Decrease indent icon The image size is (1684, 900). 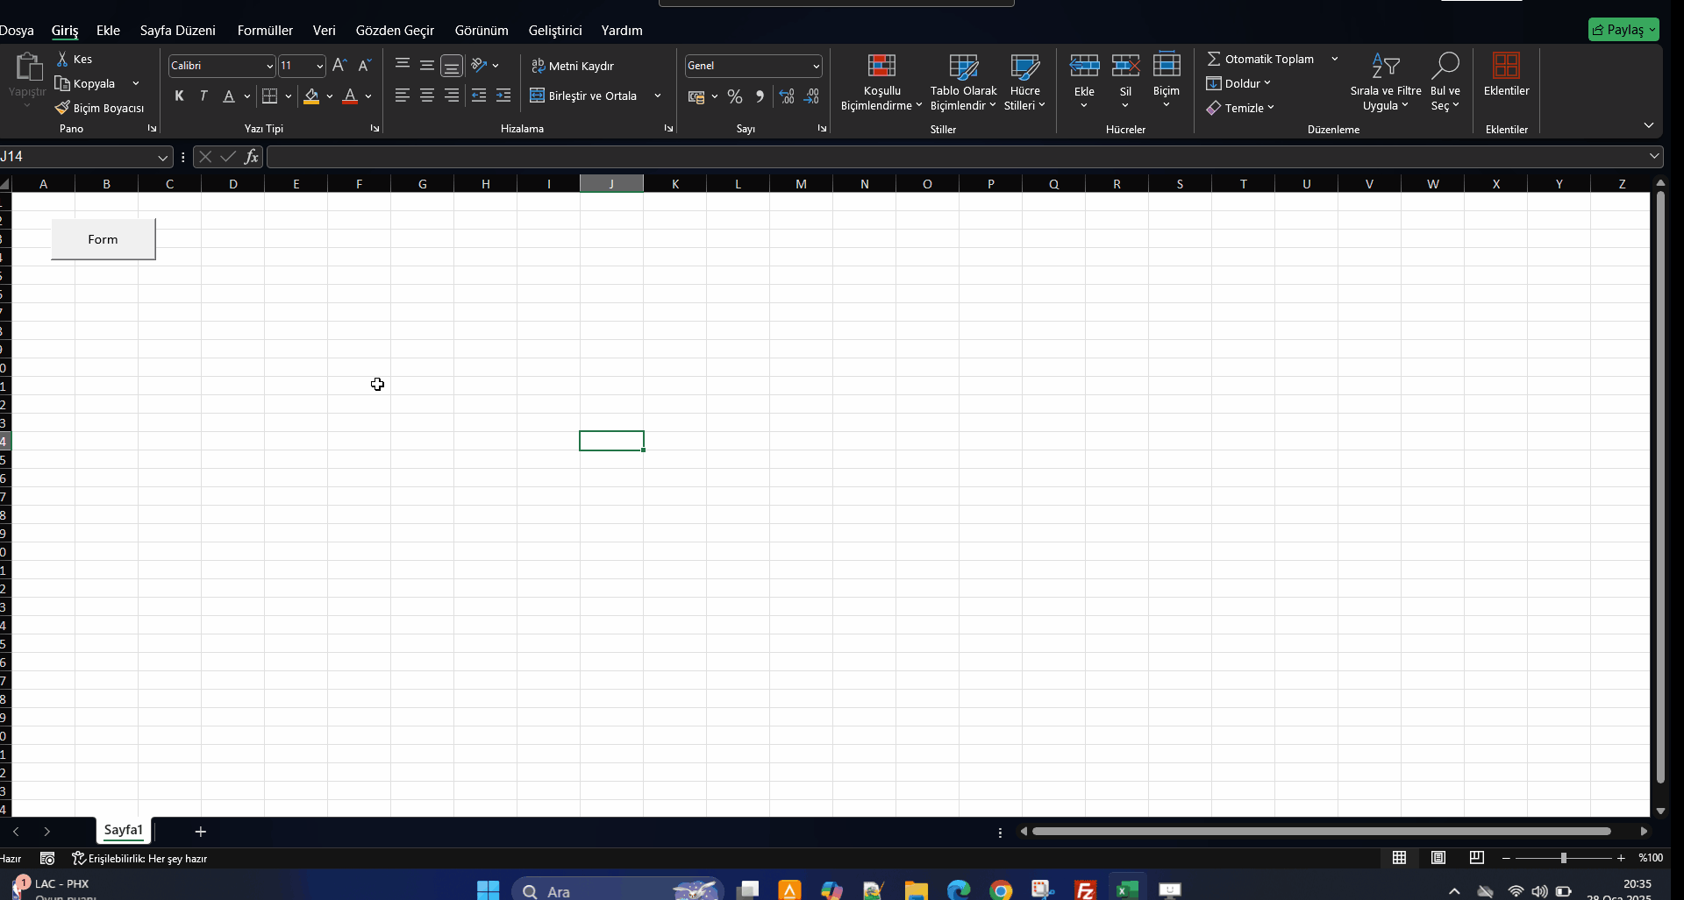(479, 96)
